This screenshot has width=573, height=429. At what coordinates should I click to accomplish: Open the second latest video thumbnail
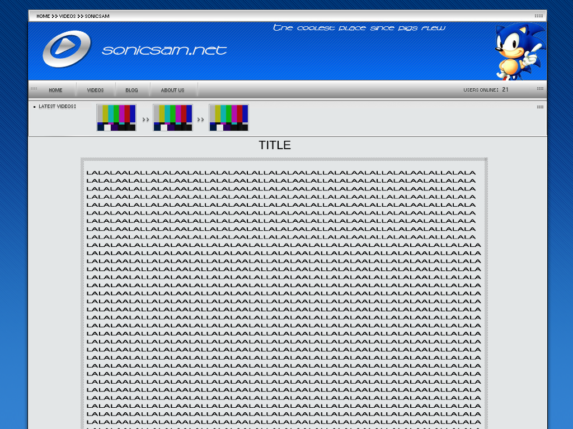tap(173, 118)
